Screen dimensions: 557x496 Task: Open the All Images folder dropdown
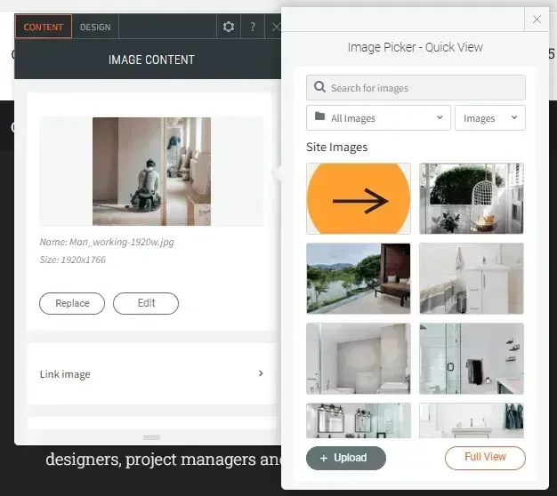(378, 118)
